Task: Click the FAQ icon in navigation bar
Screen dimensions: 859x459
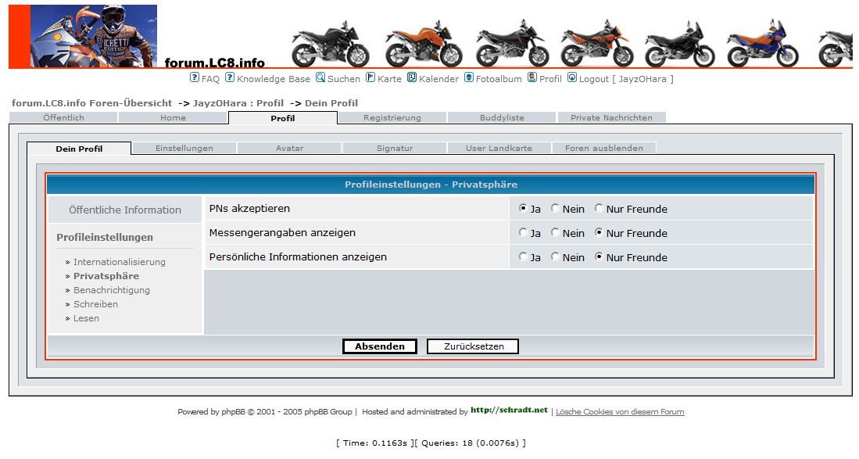Action: (x=195, y=77)
